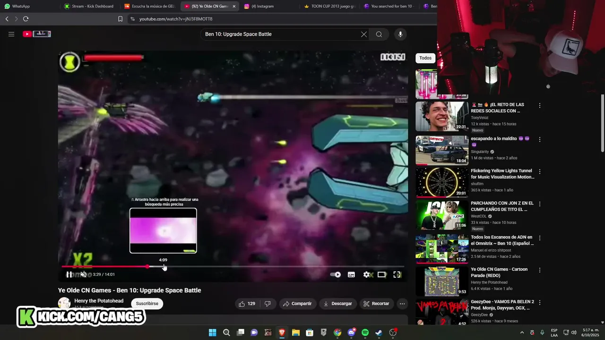Viewport: 605px width, 340px height.
Task: Open the EL RETO DE LAS REDES SOCIALES thumbnail
Action: click(442, 116)
